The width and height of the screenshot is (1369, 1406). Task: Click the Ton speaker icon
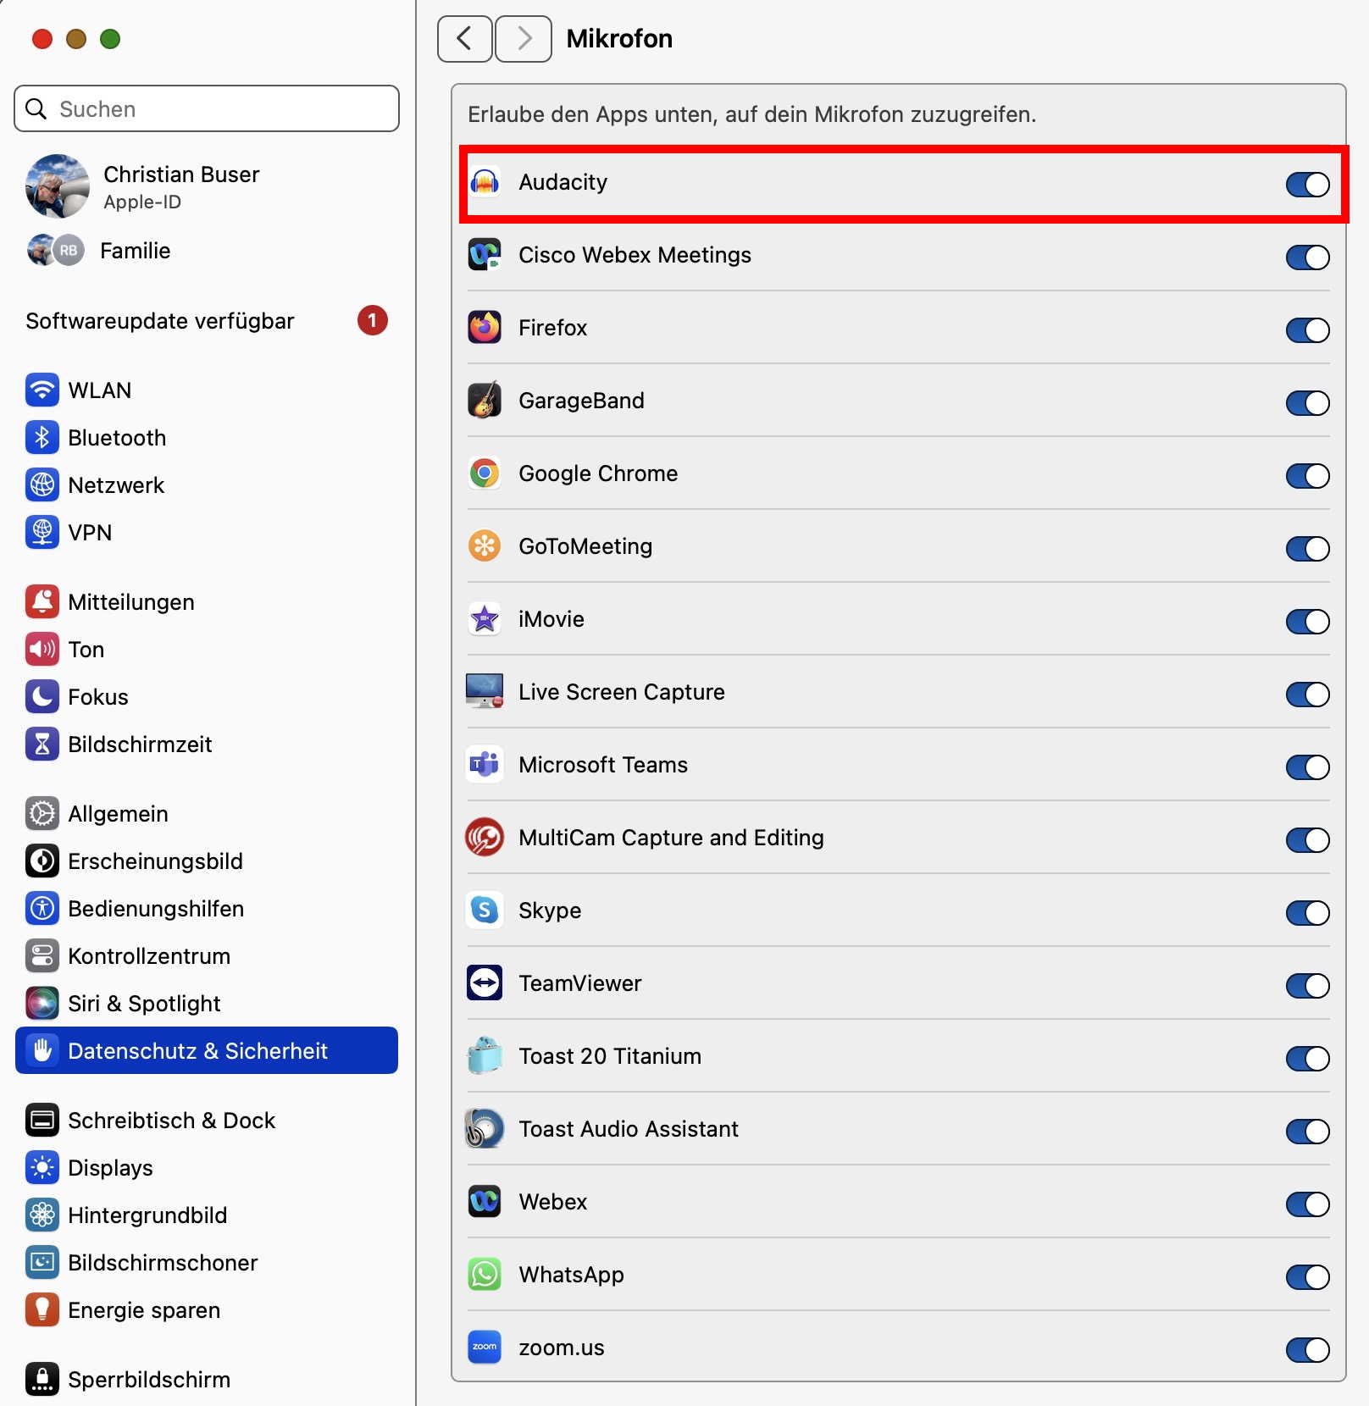pyautogui.click(x=42, y=650)
